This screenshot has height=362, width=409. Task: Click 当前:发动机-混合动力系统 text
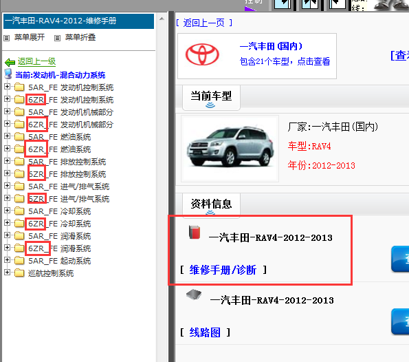point(60,75)
